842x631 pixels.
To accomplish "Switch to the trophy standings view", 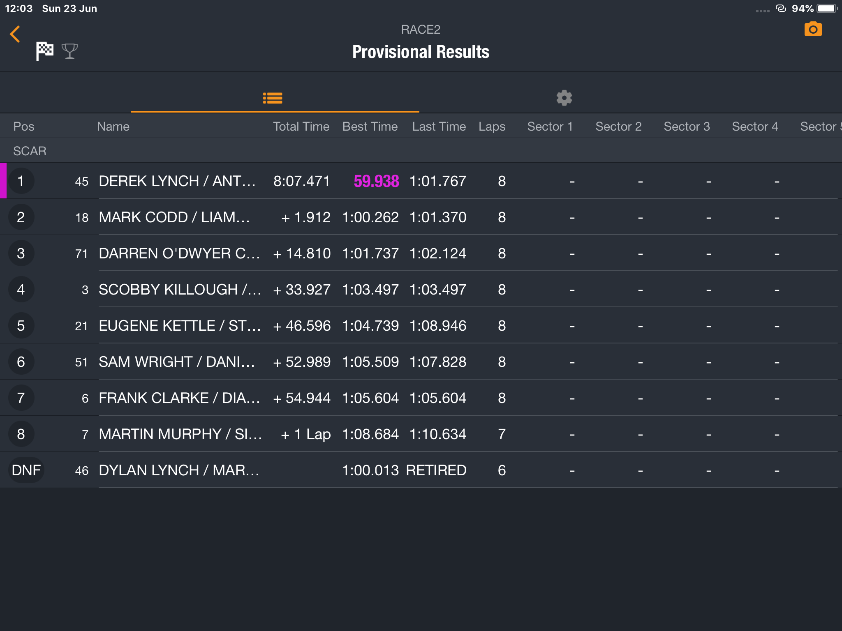I will 69,51.
